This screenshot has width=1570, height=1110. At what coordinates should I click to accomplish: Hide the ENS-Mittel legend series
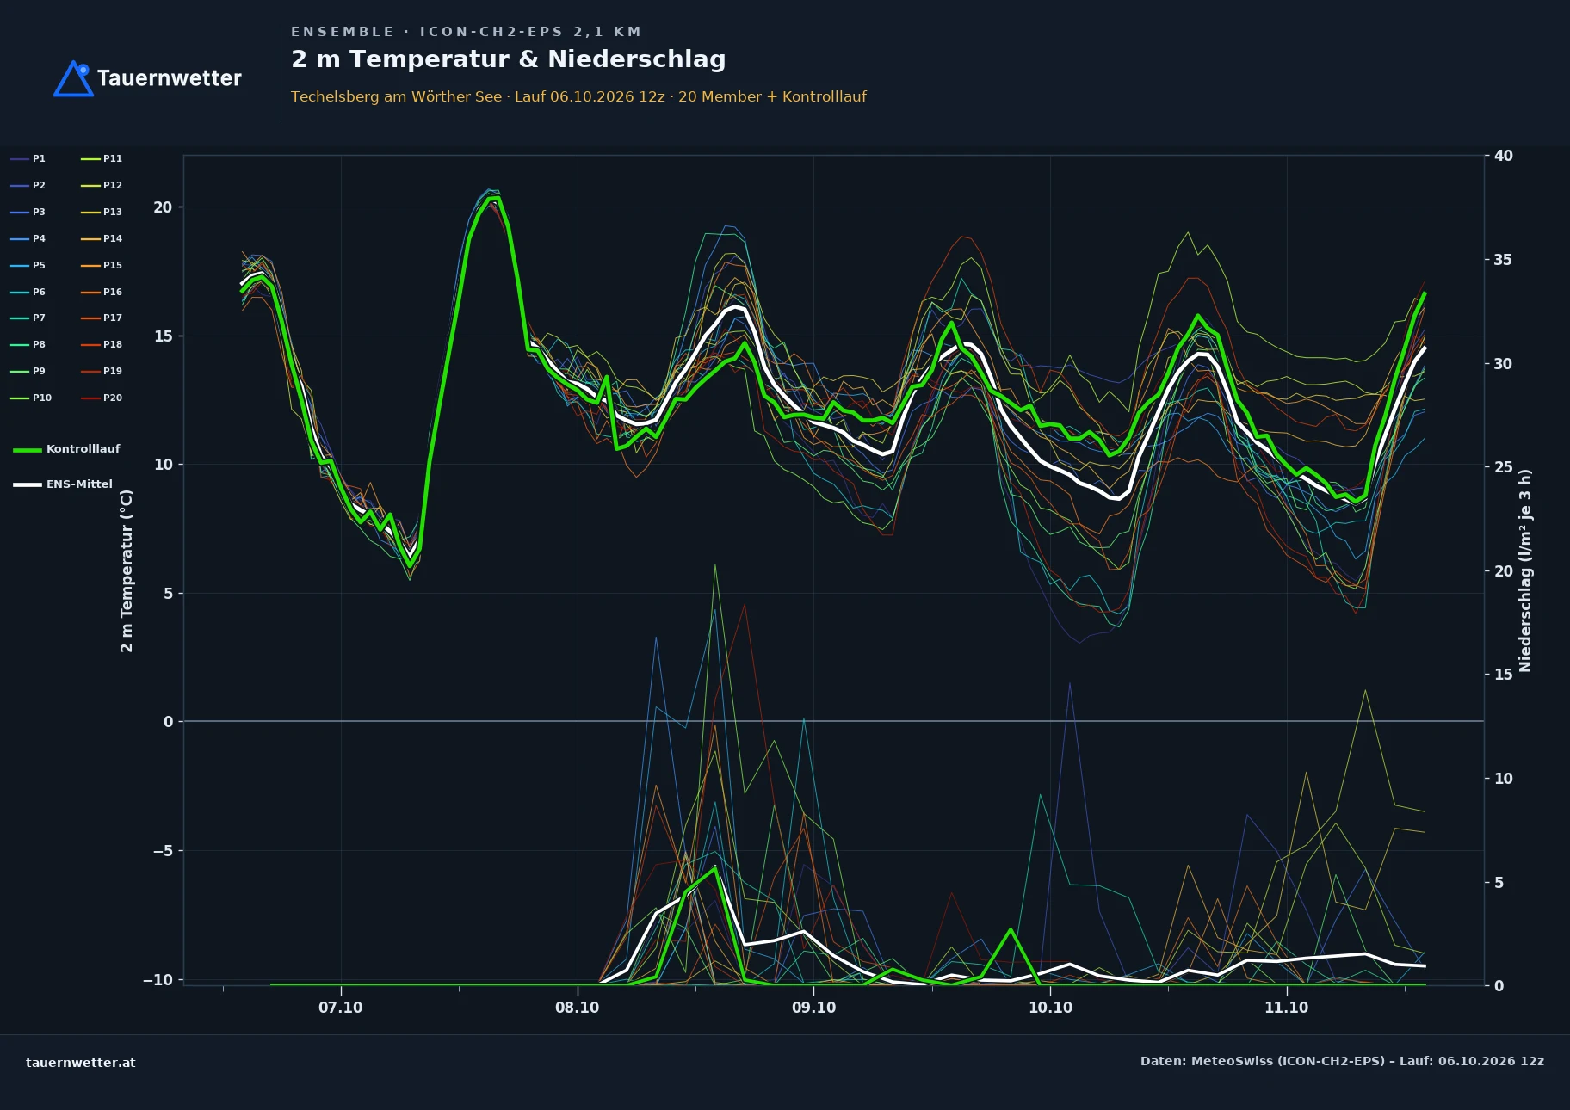[63, 484]
